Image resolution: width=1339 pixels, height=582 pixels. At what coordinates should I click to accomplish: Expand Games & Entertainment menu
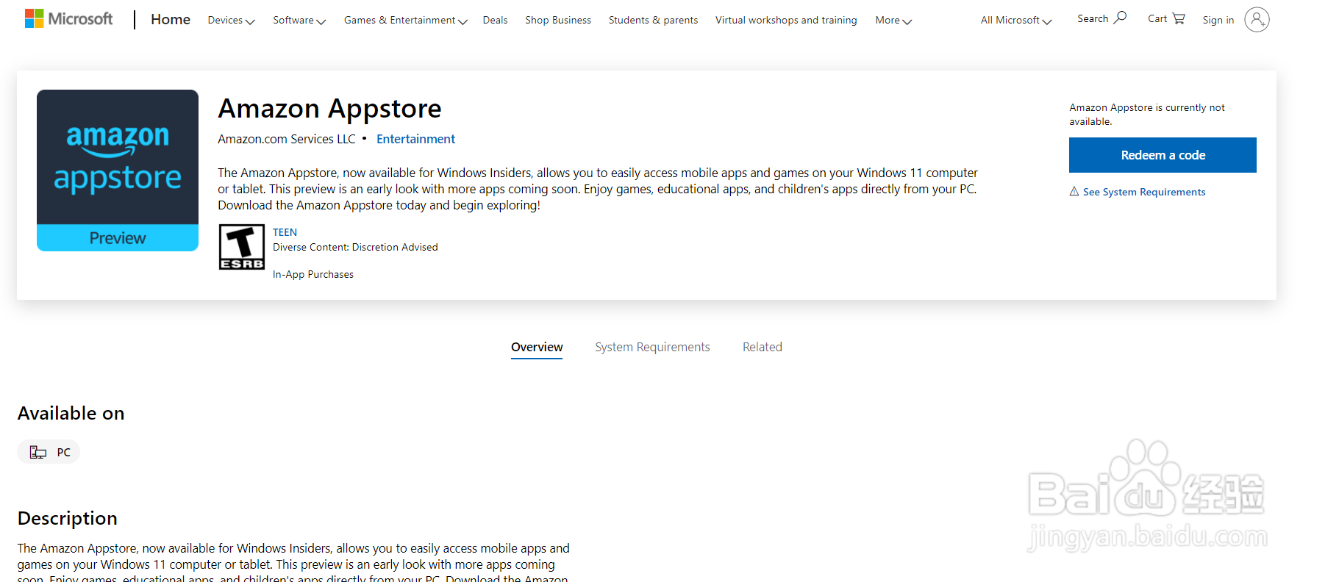[406, 21]
